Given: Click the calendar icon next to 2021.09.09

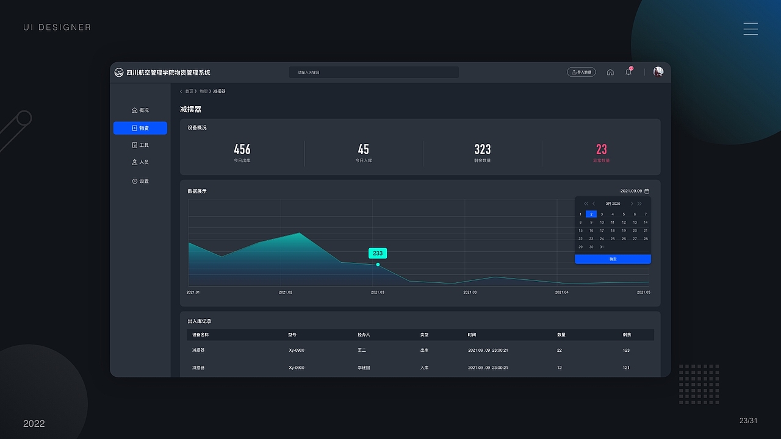Looking at the screenshot, I should tap(647, 191).
